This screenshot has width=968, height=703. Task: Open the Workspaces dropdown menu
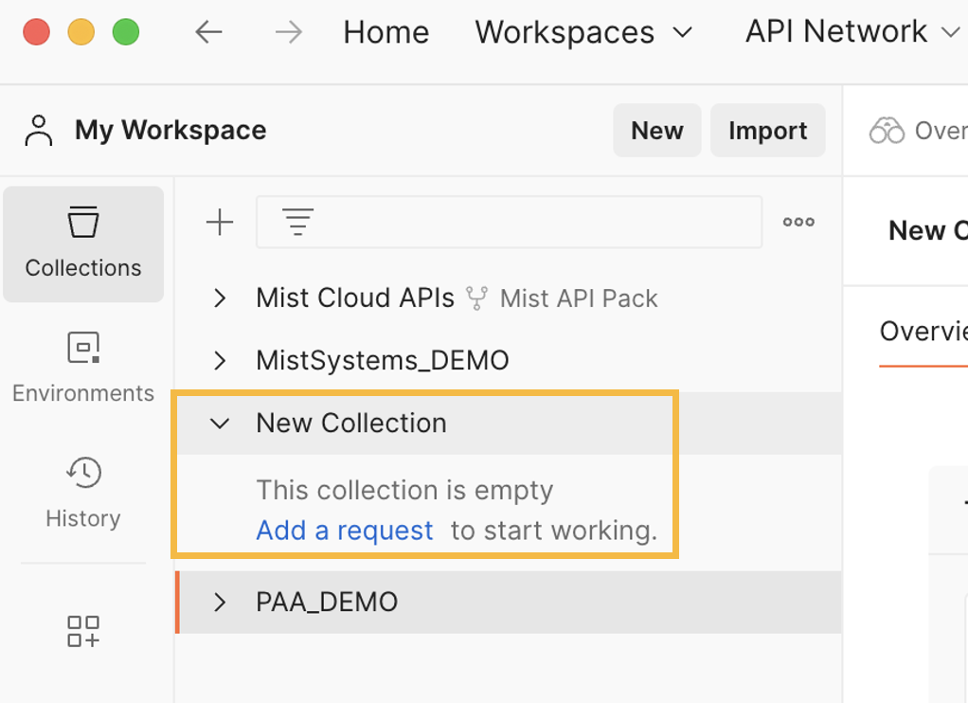pos(583,32)
